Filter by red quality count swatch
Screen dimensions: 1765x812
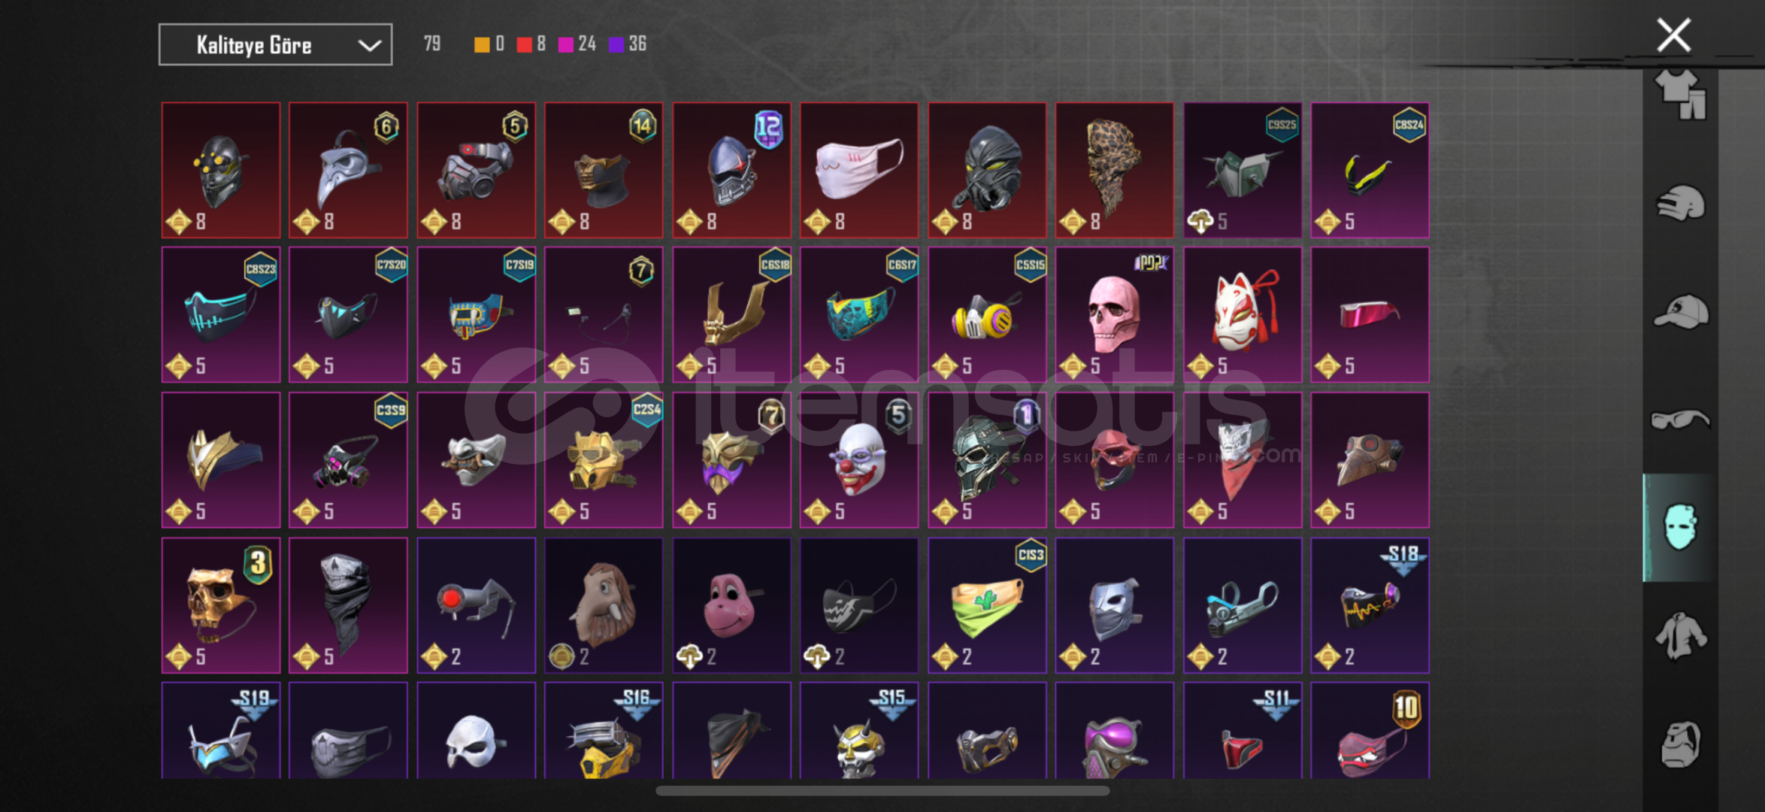point(531,44)
